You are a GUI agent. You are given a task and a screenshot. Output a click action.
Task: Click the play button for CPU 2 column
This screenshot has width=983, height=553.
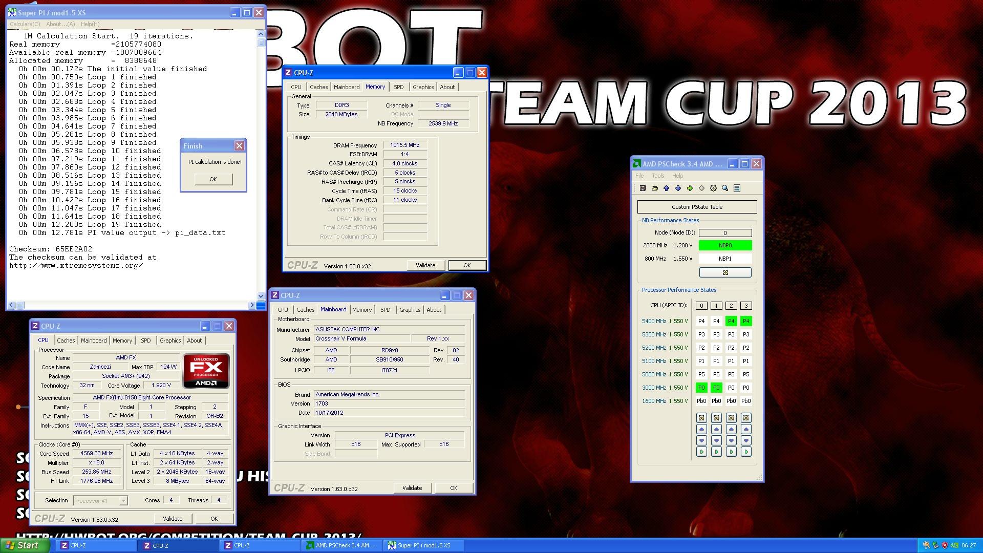pyautogui.click(x=731, y=452)
